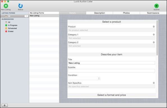
Task: Click the No product selected field
Action: [x=111, y=30]
